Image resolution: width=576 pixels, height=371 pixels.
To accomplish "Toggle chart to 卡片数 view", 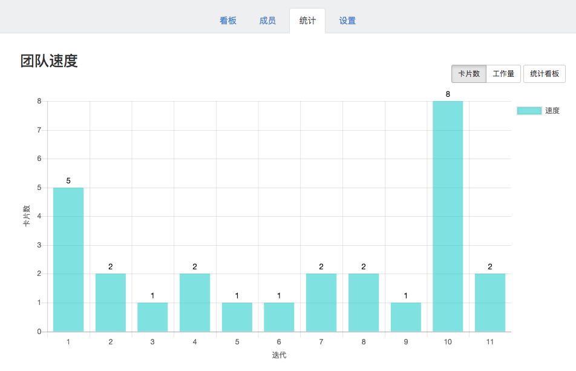I will tap(469, 74).
